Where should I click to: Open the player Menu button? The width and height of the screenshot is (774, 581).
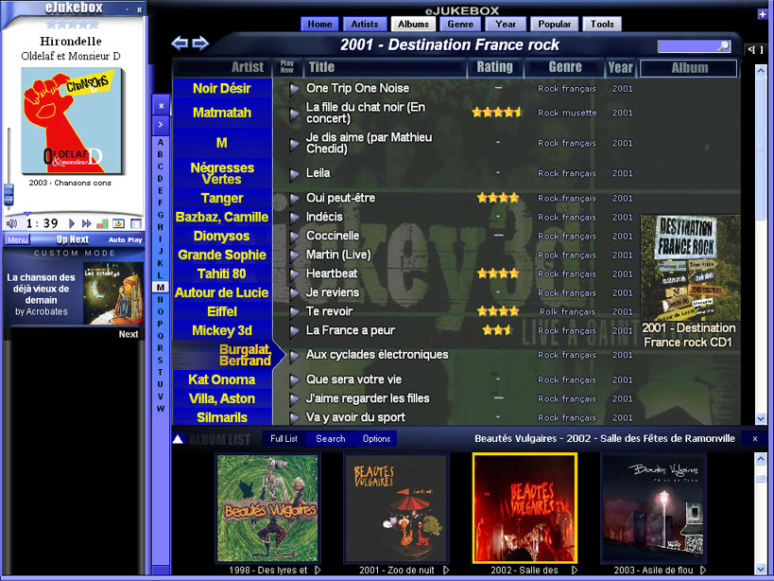pyautogui.click(x=17, y=239)
